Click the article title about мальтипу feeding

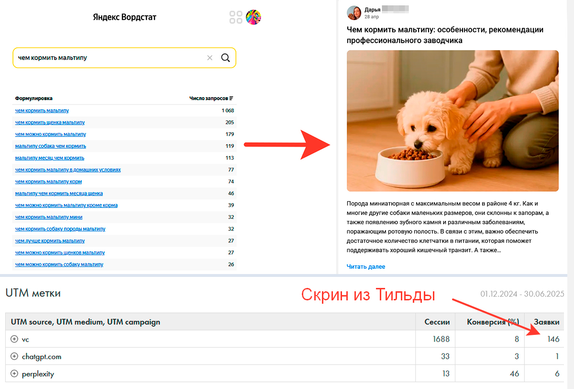point(445,35)
